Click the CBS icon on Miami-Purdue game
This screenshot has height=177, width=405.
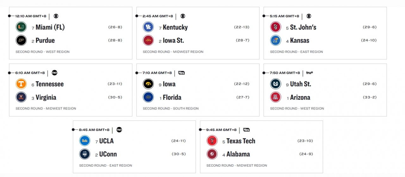pyautogui.click(x=56, y=16)
